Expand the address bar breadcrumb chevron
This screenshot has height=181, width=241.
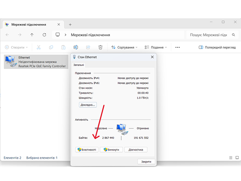pyautogui.click(x=66, y=35)
